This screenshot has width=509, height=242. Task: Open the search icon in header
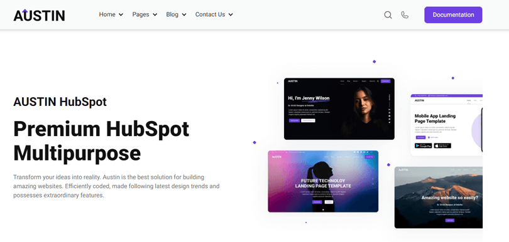click(x=388, y=15)
